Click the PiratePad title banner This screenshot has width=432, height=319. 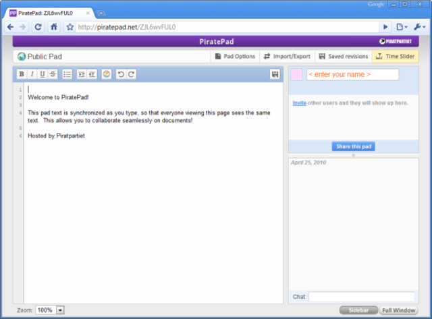[x=216, y=41]
